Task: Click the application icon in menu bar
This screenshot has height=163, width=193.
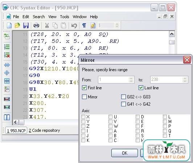Action: click(8, 16)
